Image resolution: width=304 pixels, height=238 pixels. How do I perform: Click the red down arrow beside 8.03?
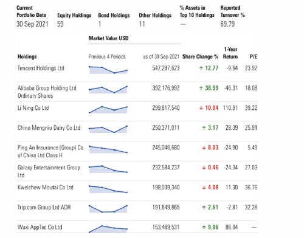pos(204,148)
